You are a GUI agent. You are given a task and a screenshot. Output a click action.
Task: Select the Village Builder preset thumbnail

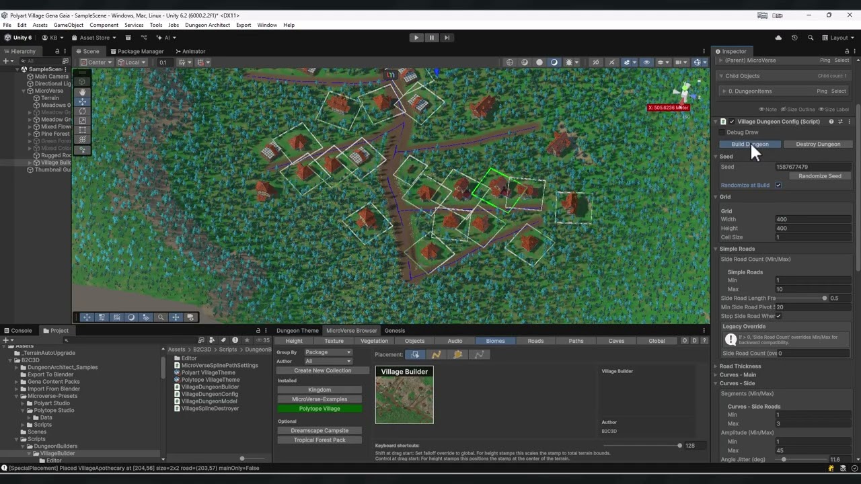[x=404, y=395]
